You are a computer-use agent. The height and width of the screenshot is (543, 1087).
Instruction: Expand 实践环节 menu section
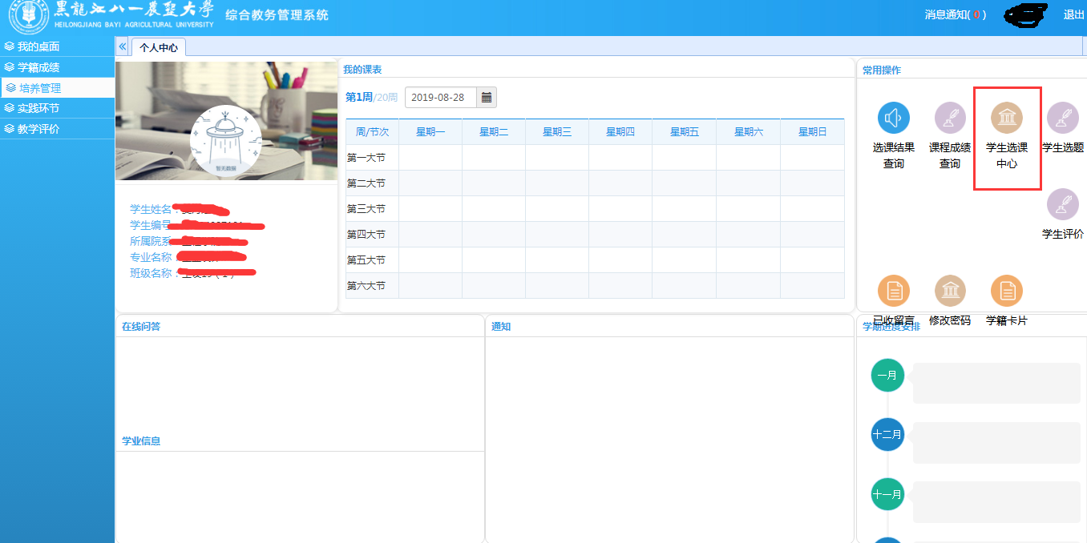pyautogui.click(x=38, y=108)
